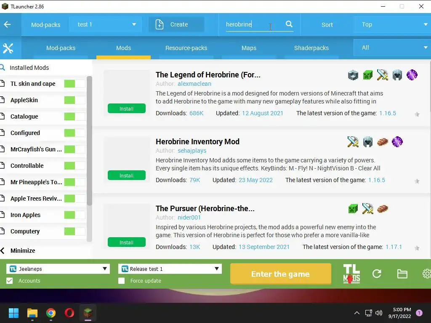Install The Pursuer mod
This screenshot has height=323, width=431.
point(126,242)
